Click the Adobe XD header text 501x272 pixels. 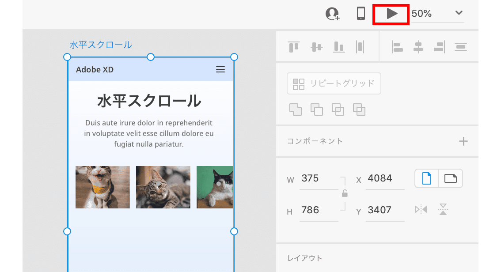pyautogui.click(x=95, y=70)
